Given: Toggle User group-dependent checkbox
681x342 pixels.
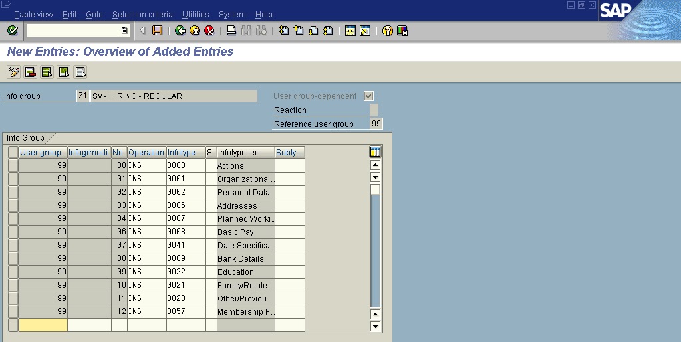Looking at the screenshot, I should coord(368,96).
